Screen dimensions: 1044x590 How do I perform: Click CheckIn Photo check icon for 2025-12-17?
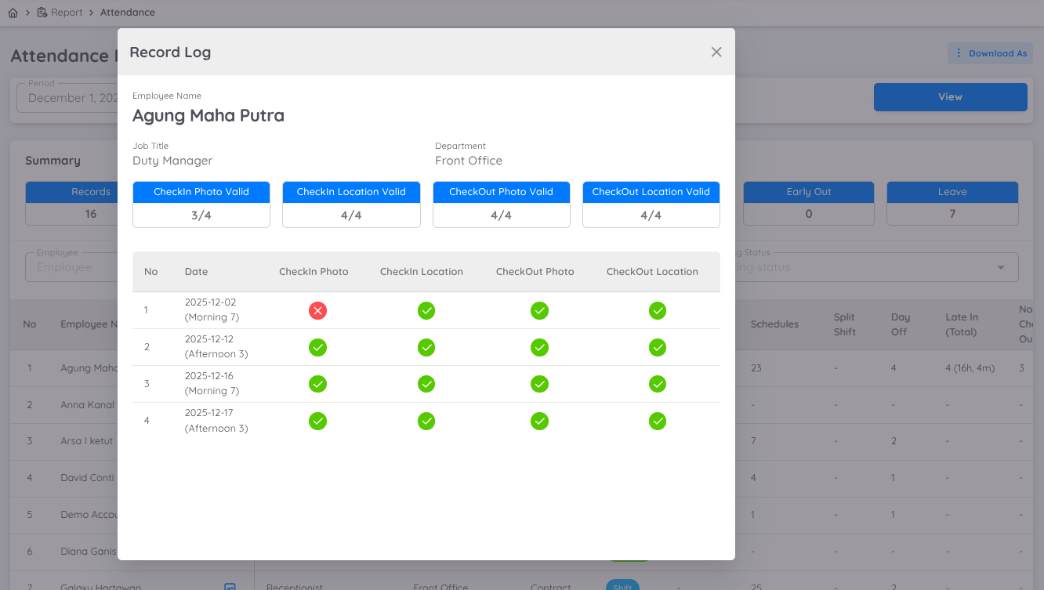(317, 421)
